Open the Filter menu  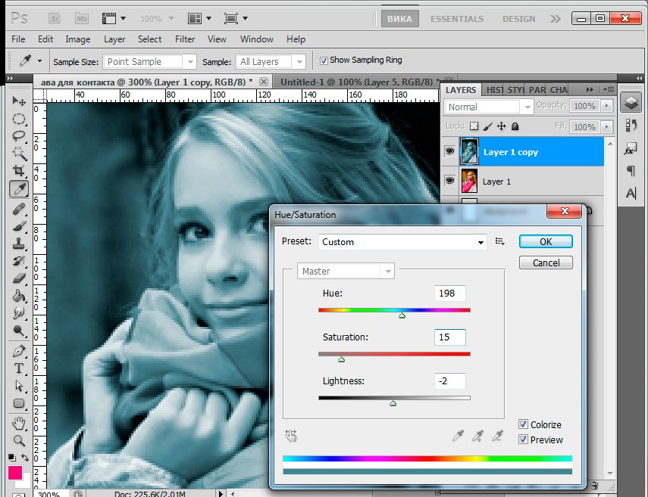click(x=185, y=39)
